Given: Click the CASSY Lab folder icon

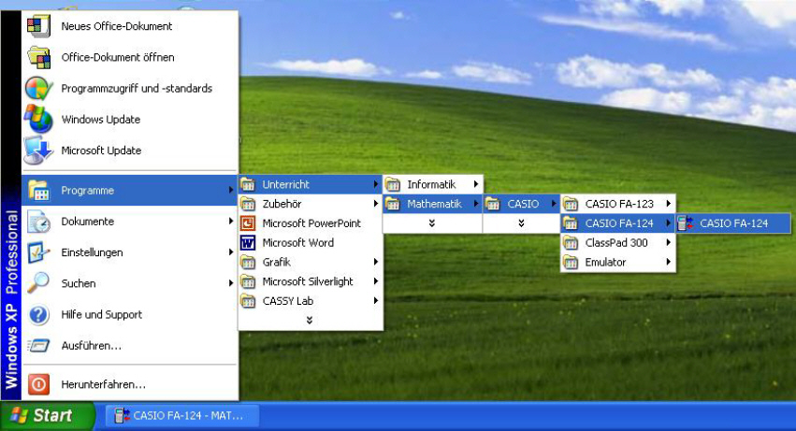Looking at the screenshot, I should click(248, 301).
